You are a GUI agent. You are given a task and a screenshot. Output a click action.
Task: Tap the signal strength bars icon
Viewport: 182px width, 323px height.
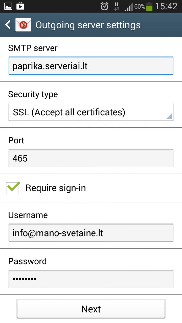(128, 7)
